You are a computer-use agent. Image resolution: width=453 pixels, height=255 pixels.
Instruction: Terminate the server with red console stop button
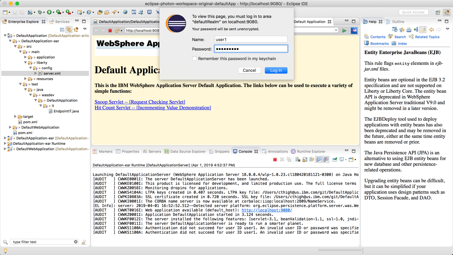(275, 159)
